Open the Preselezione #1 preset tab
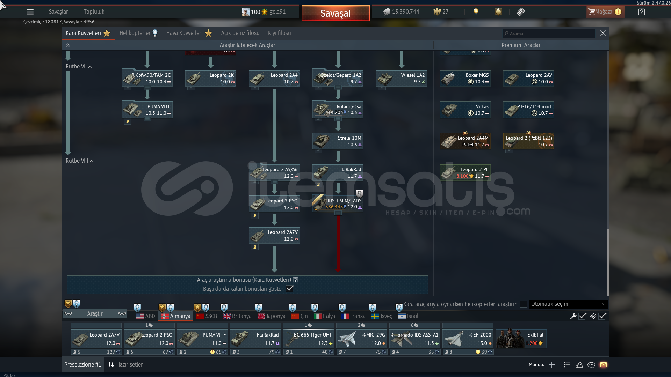Screen dimensions: 671x377 pyautogui.click(x=82, y=365)
